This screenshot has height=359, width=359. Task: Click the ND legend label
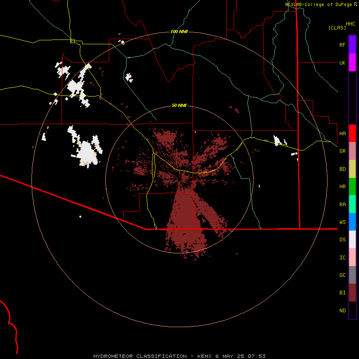(342, 311)
